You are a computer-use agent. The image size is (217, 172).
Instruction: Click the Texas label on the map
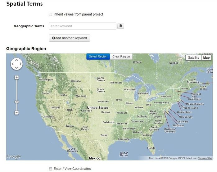coord(104,135)
